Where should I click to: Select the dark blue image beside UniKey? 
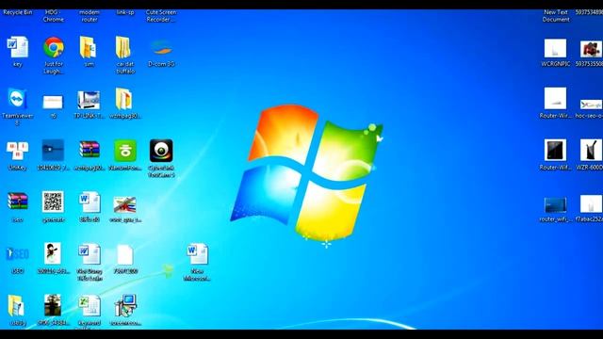point(53,151)
